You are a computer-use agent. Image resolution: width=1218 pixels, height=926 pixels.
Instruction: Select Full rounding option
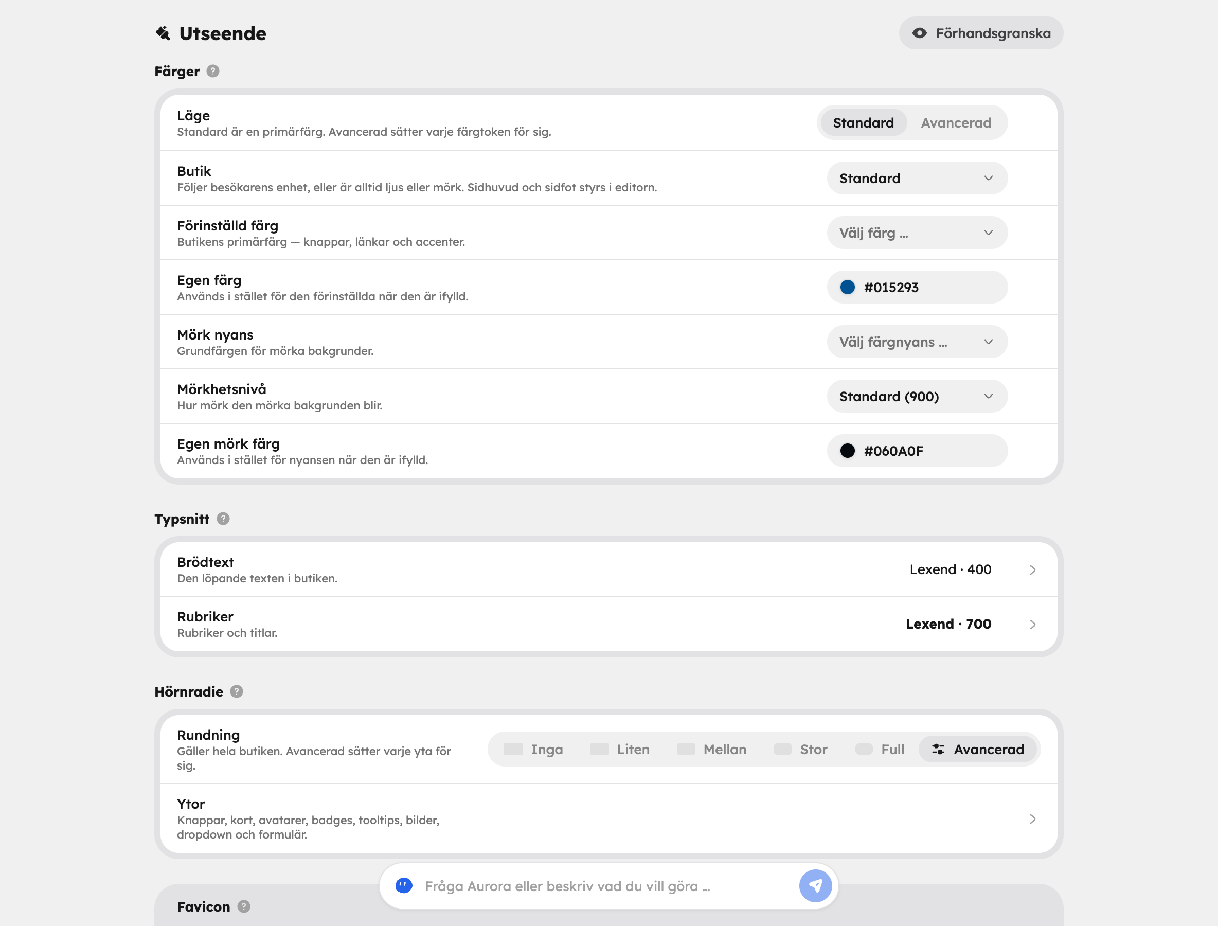[879, 749]
